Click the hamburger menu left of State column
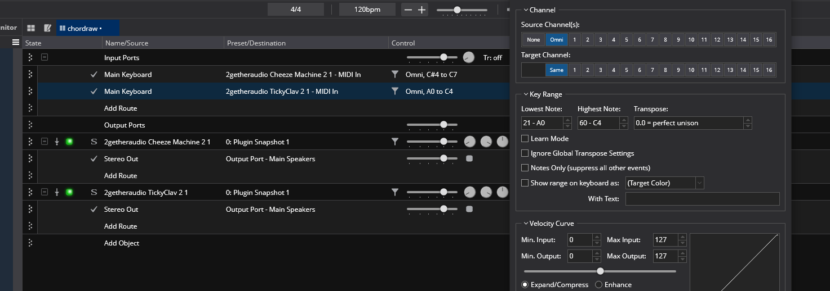The image size is (830, 291). point(16,43)
